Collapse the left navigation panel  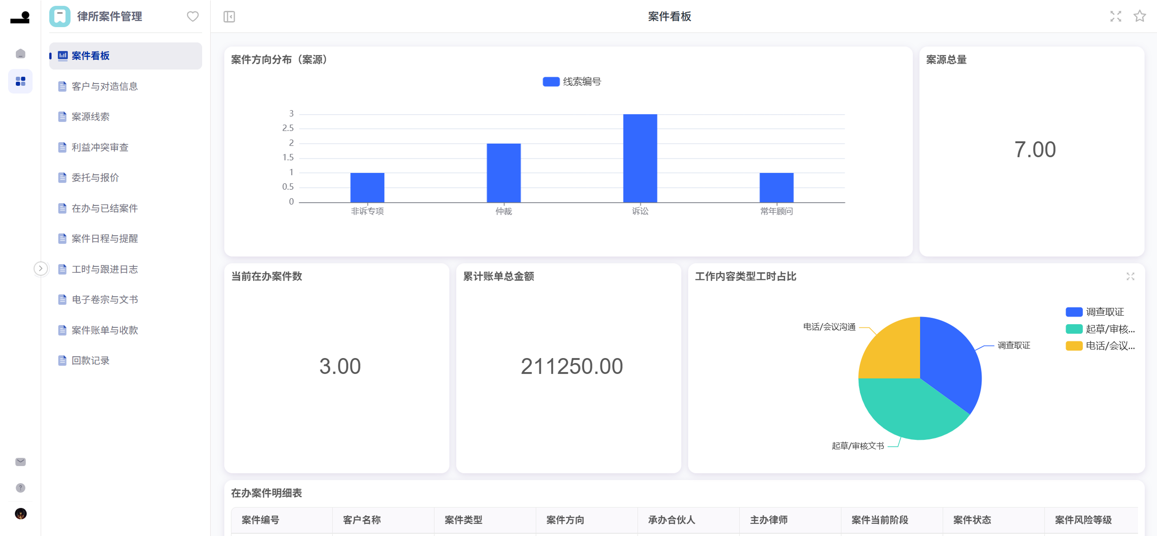tap(229, 16)
